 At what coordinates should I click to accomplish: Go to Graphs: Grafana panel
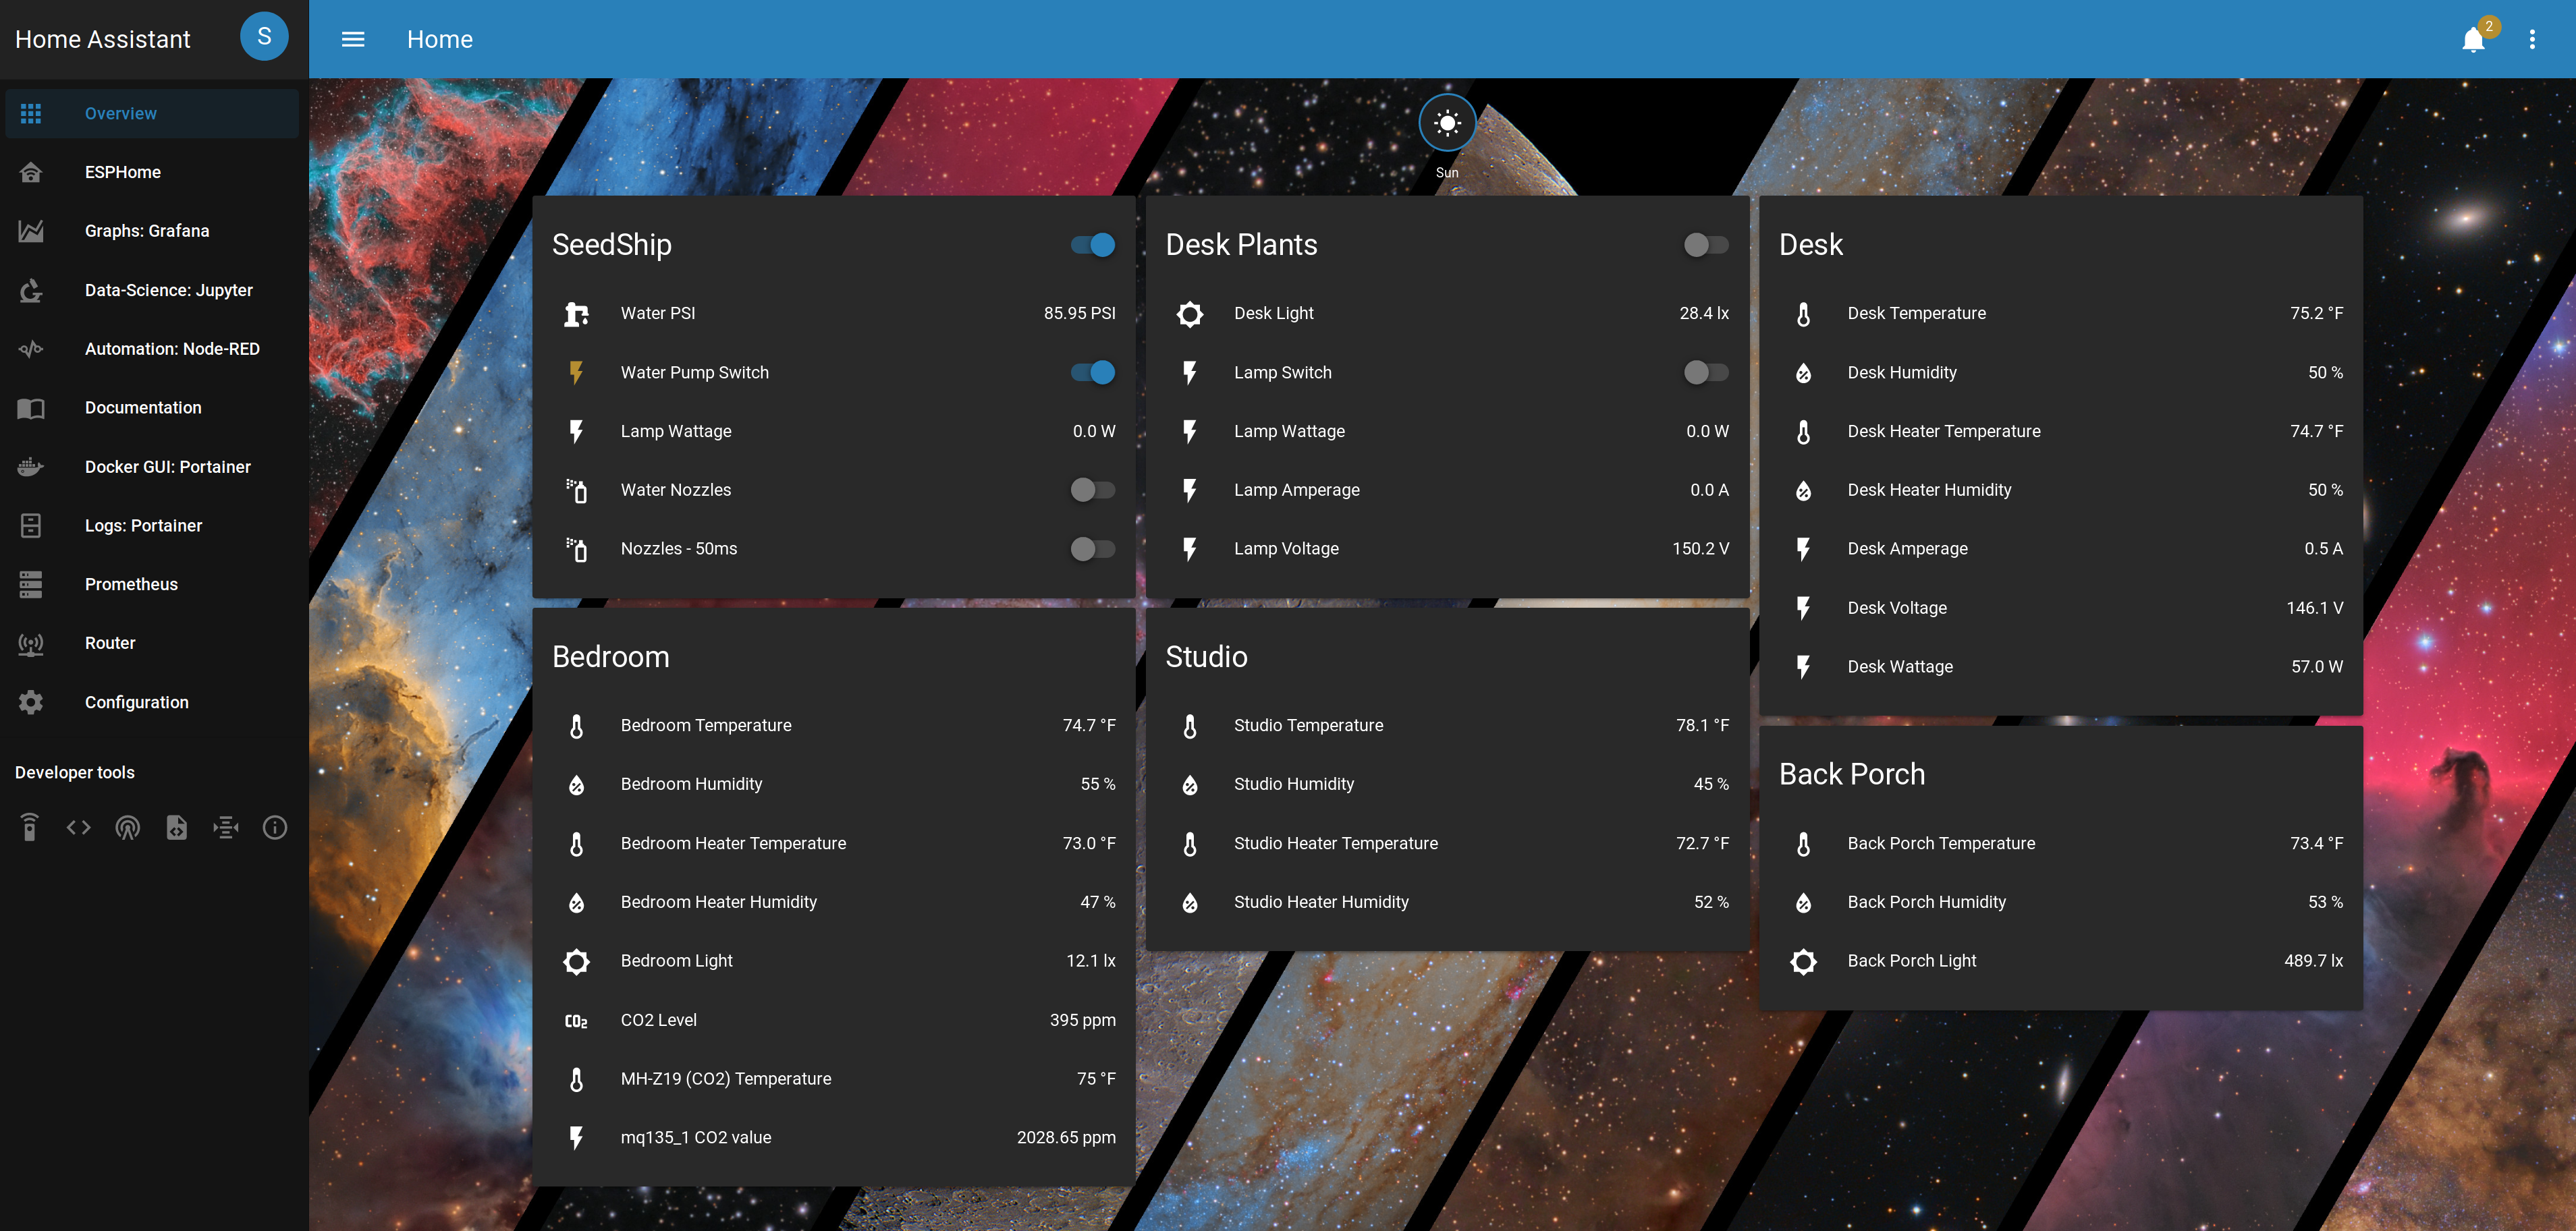click(x=147, y=231)
